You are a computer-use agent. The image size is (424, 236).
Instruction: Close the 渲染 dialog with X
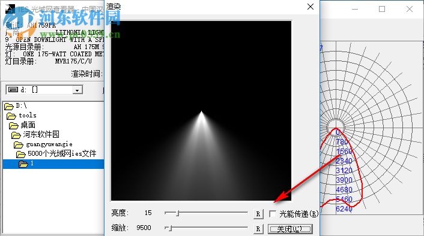click(310, 7)
